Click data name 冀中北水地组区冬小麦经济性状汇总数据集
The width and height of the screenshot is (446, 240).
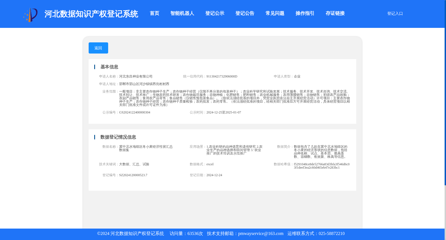coord(146,148)
